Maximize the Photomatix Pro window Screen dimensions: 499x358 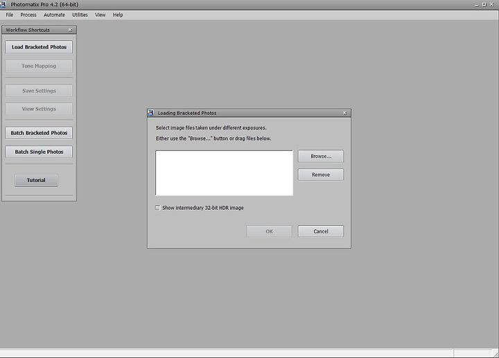coord(484,4)
